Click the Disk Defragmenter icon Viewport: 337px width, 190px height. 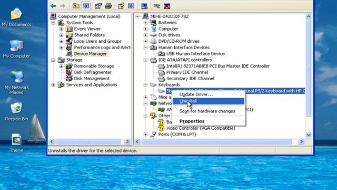pos(69,72)
